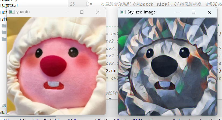Click the first folder icon in project tree
Viewport: 222px width, 120px height.
[4, 26]
